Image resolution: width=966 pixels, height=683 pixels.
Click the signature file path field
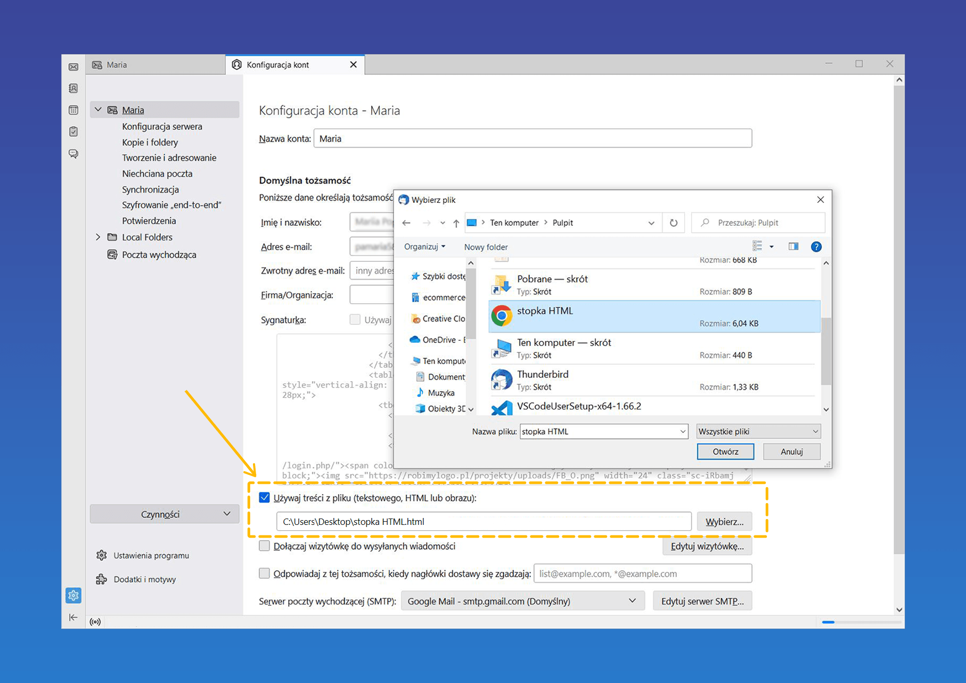pos(484,522)
